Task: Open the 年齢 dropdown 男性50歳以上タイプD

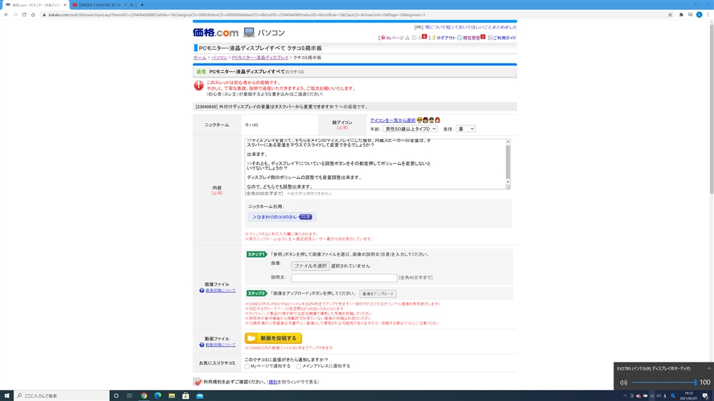Action: pyautogui.click(x=410, y=129)
